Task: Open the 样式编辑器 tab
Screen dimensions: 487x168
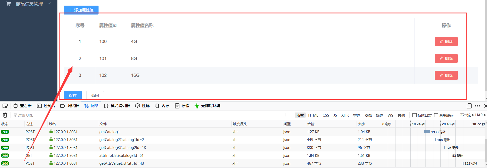Action: [117, 106]
